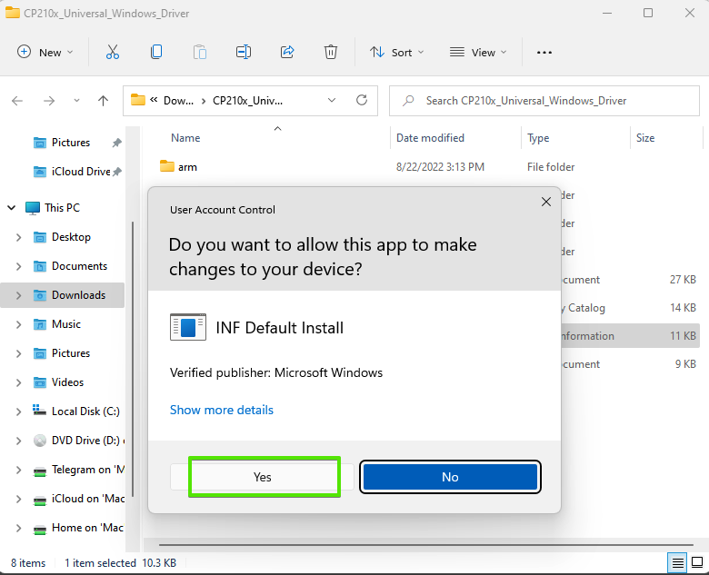The image size is (709, 575).
Task: Click the Delete trash icon
Action: click(332, 53)
